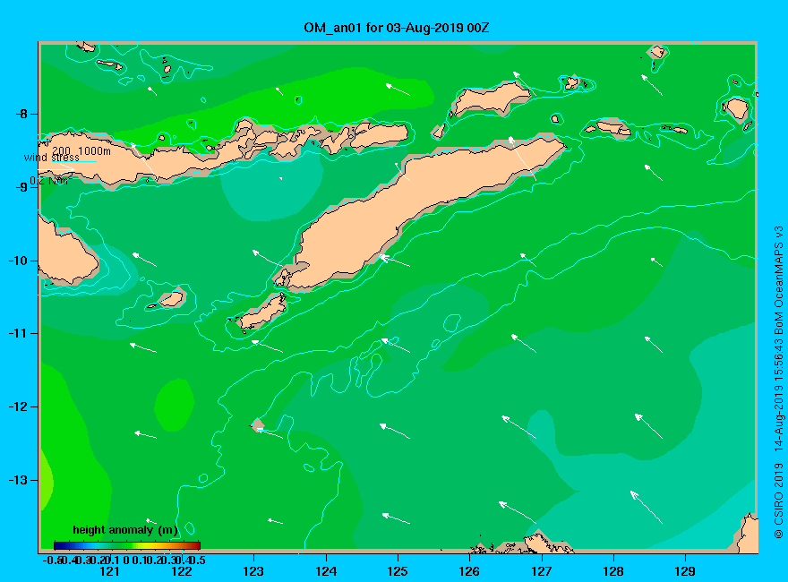Click the longitude label "128"
788x582 pixels.
(x=613, y=571)
